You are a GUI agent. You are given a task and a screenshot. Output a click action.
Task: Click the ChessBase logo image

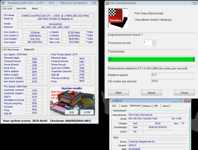coord(118,19)
